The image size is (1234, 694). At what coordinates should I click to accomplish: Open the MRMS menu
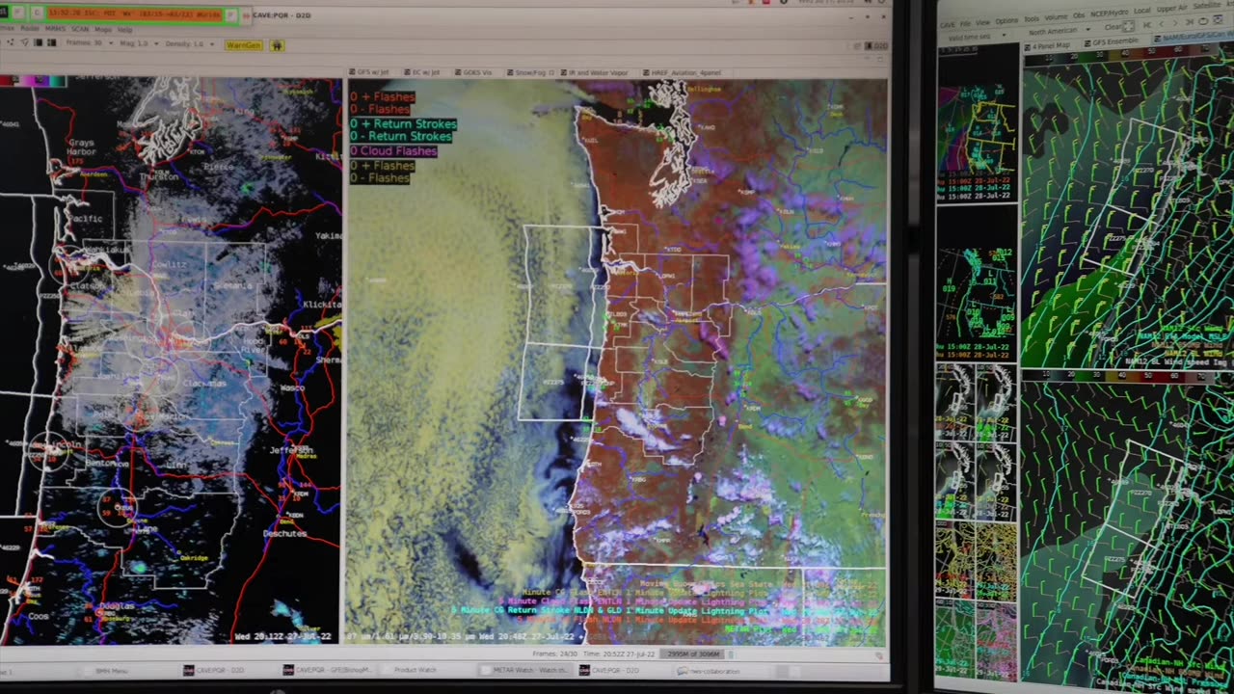point(55,29)
